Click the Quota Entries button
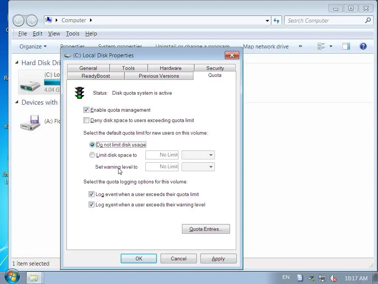Screen dimensions: 378x284 pyautogui.click(x=206, y=229)
